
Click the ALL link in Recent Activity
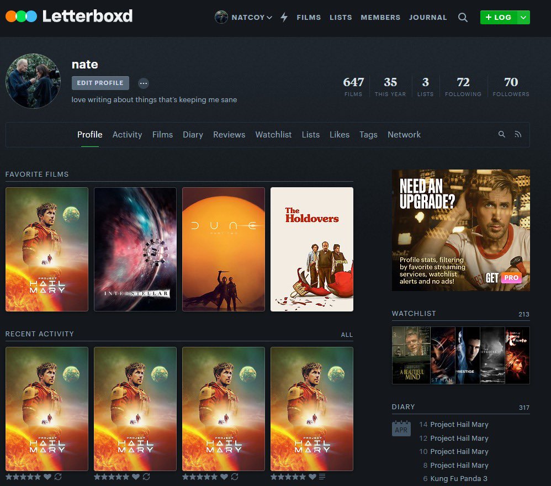coord(347,335)
